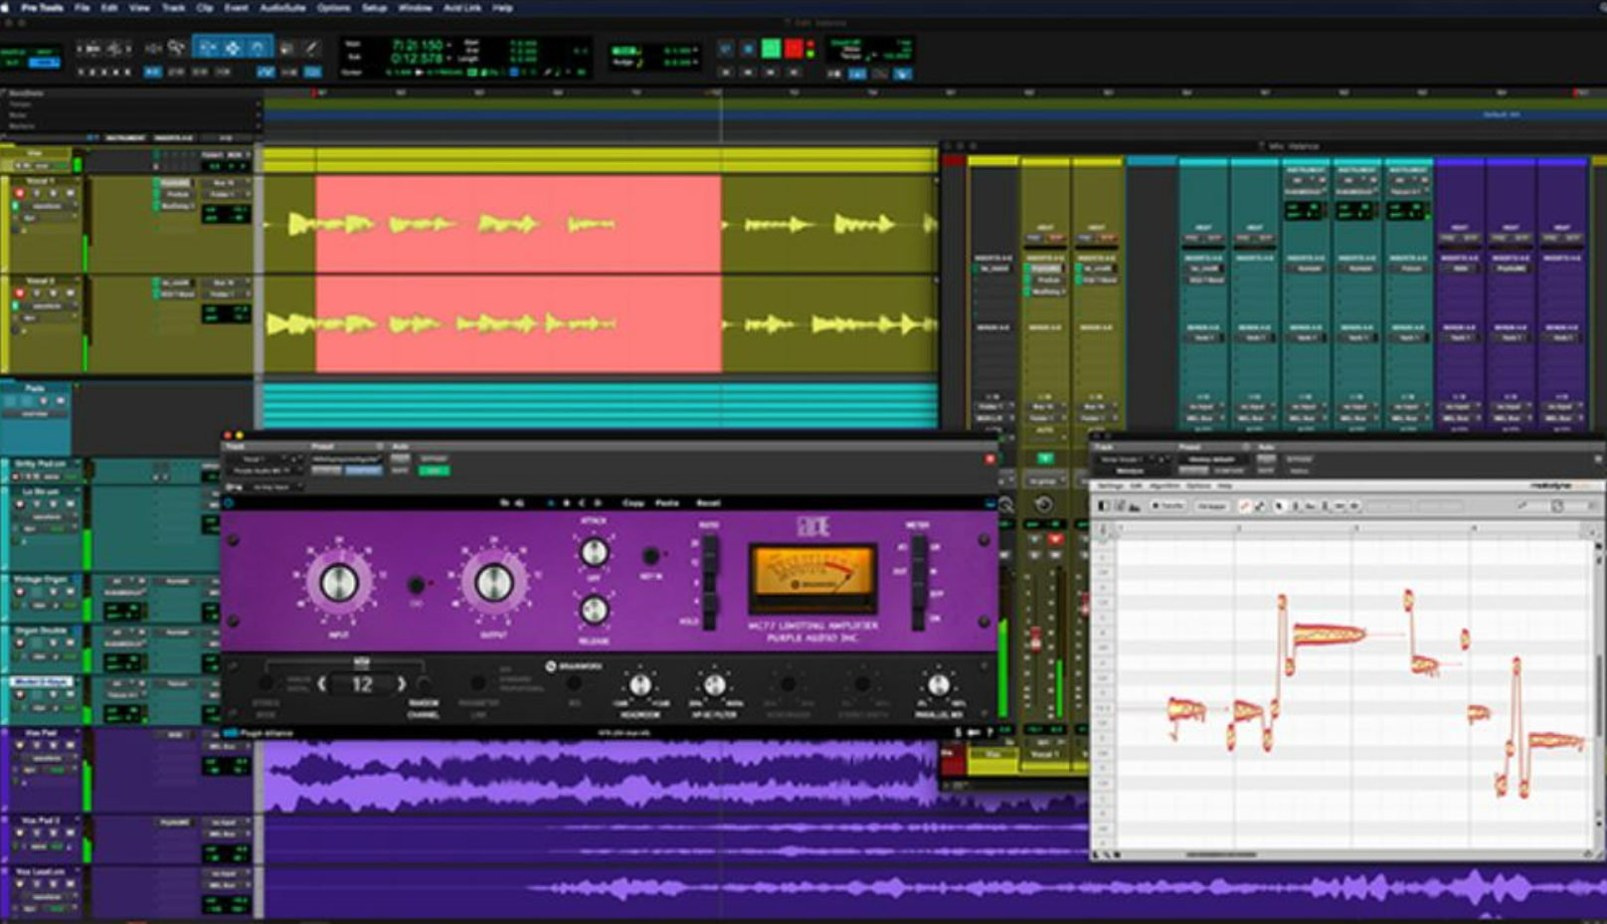Toggle the SC button between Input and Output
This screenshot has width=1607, height=924.
click(x=417, y=585)
